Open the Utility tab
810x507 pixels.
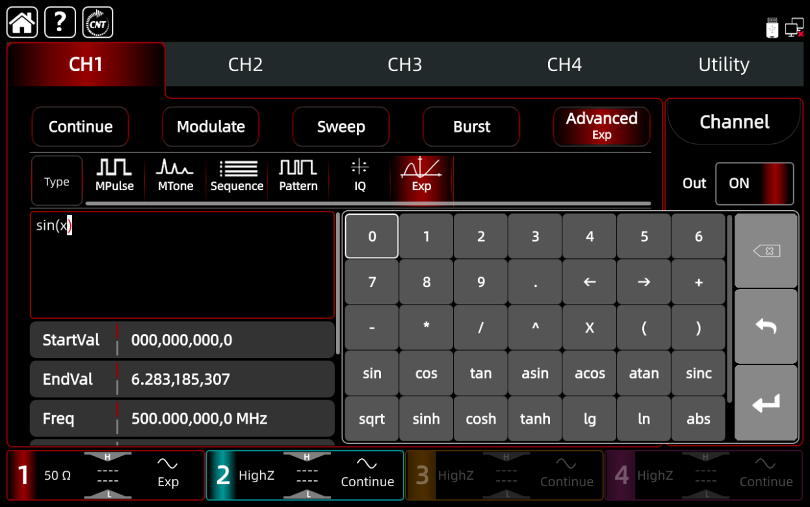(x=724, y=64)
